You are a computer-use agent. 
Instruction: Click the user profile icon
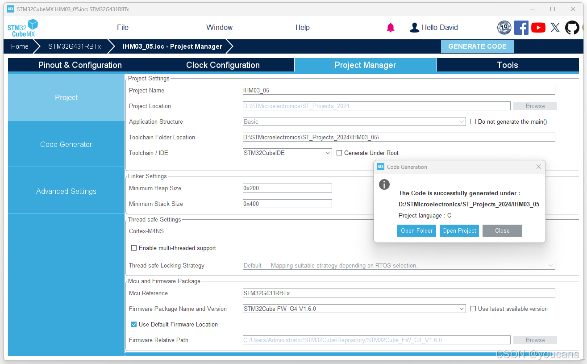(x=414, y=28)
